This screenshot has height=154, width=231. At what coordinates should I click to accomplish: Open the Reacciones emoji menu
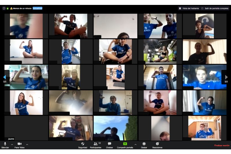(157, 144)
